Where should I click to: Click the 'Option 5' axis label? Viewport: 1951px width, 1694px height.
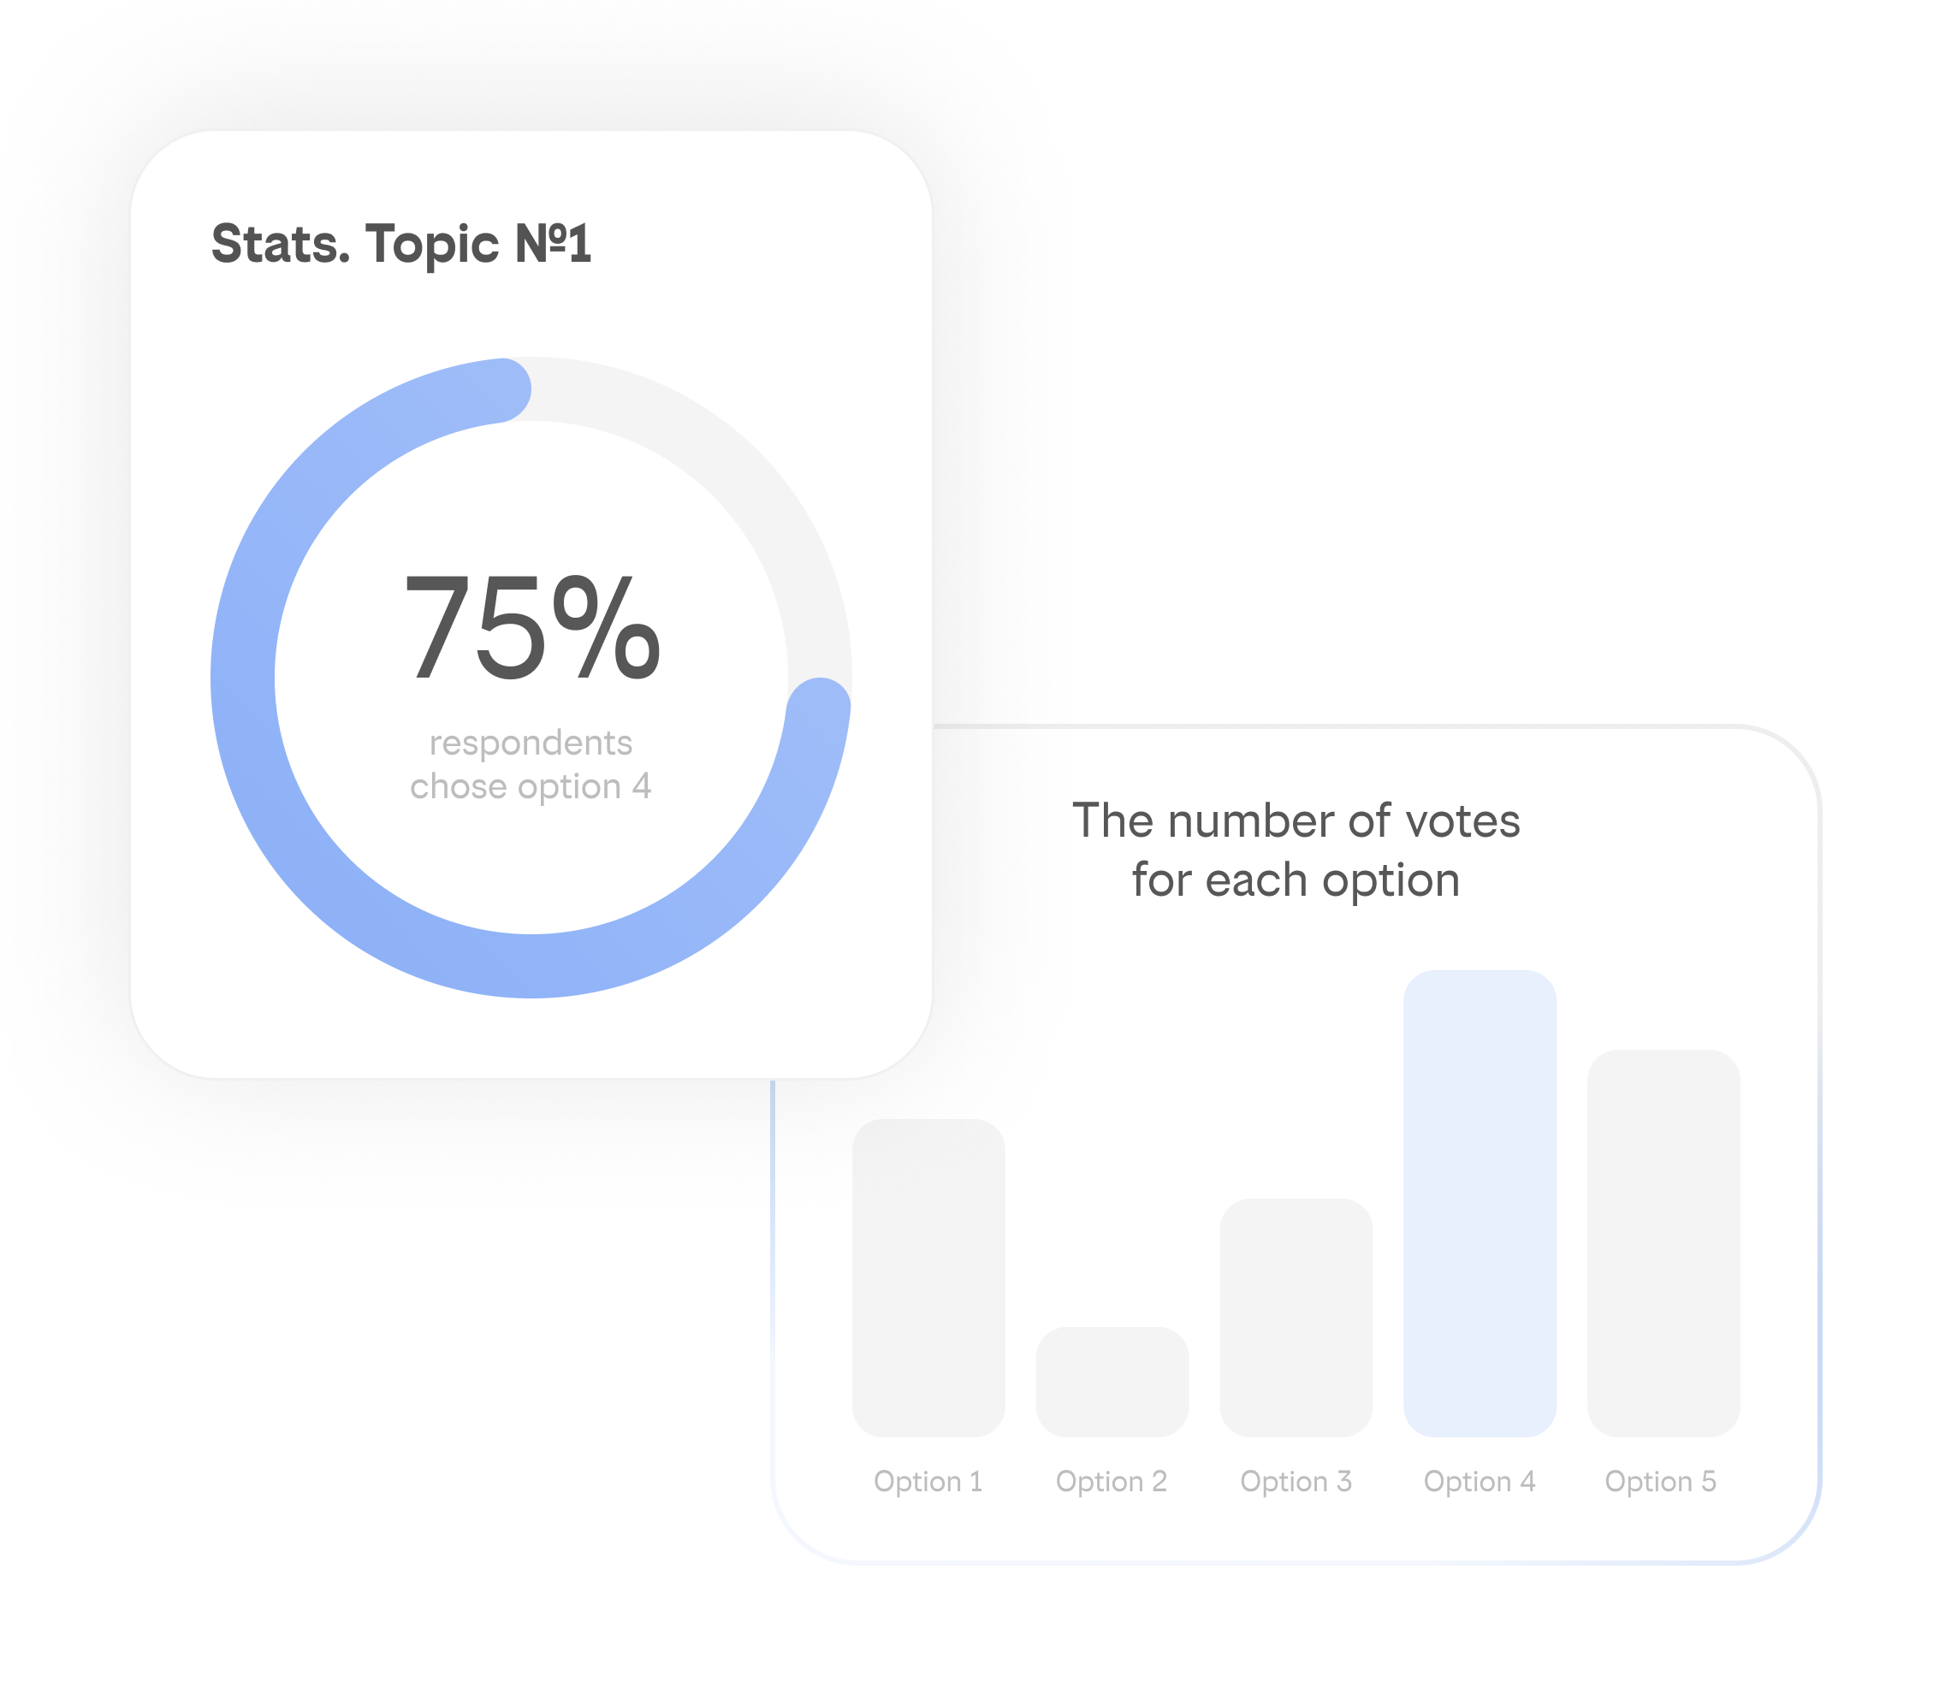coord(1661,1481)
